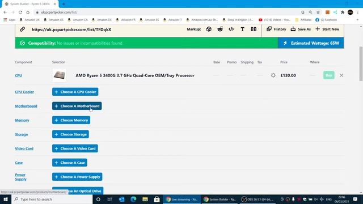The height and width of the screenshot is (204, 363).
Task: Go back with the browser back arrow
Action: 5,12
